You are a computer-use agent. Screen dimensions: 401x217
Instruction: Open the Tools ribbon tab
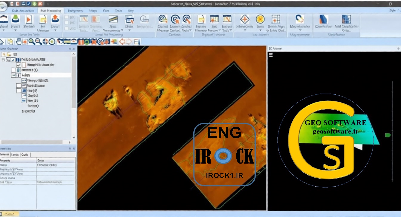(x=118, y=11)
